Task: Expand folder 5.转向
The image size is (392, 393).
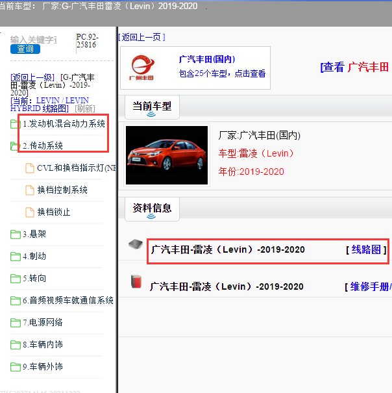Action: coord(34,278)
